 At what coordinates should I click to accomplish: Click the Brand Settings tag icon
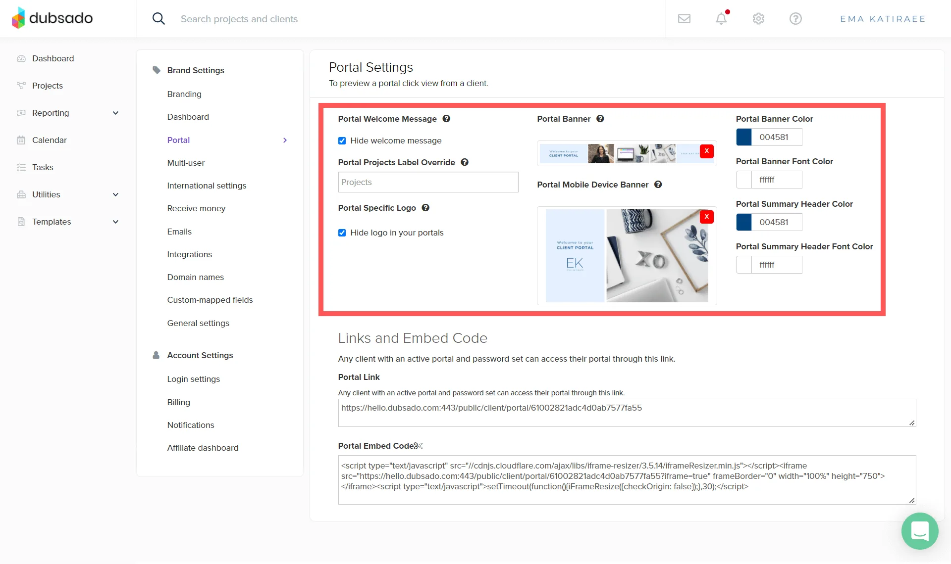tap(157, 70)
